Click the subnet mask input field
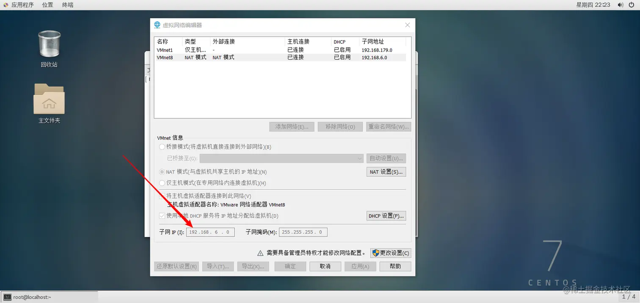 coord(303,232)
